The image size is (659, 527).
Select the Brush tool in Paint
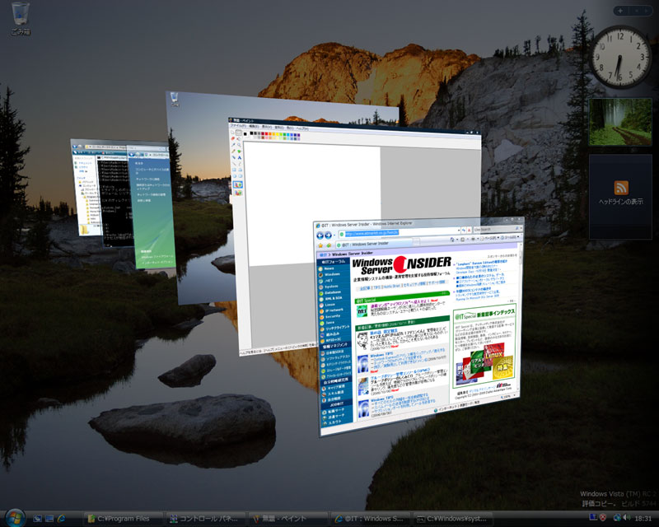239,152
